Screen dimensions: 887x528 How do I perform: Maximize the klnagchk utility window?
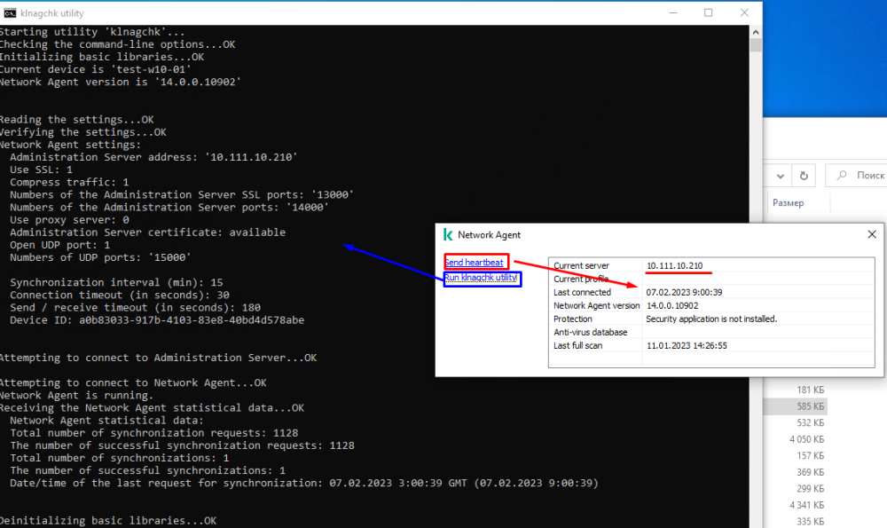pos(708,13)
